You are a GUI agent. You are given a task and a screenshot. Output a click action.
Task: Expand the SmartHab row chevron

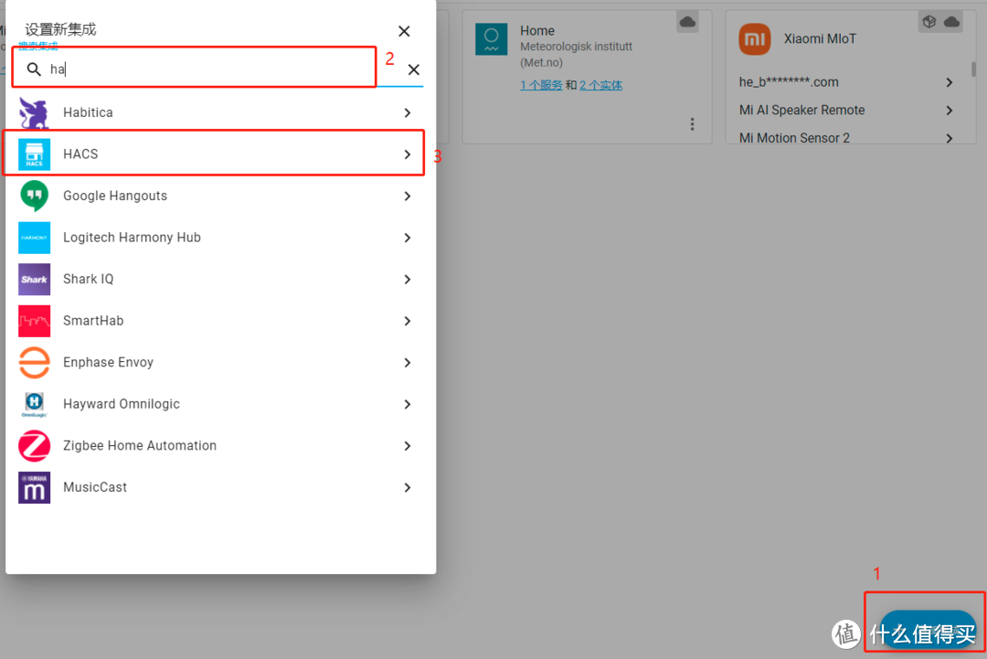click(408, 321)
